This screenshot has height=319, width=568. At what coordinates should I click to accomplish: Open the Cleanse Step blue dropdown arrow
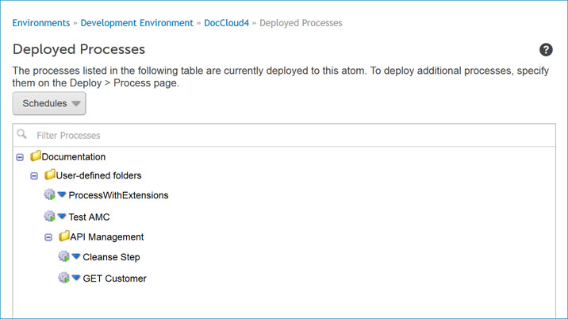[x=75, y=256]
